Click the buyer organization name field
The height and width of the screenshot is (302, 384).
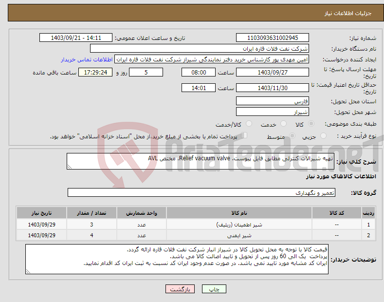(x=200, y=49)
